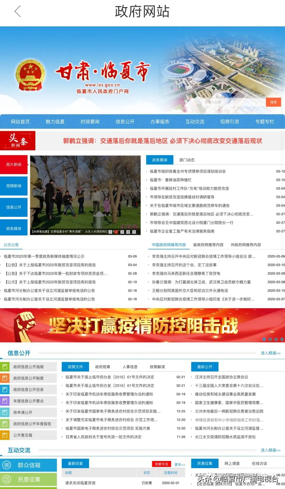This screenshot has height=489, width=285.
Task: Open 临夏市企业复工复产有关法律服务指南 article
Action: point(182,231)
